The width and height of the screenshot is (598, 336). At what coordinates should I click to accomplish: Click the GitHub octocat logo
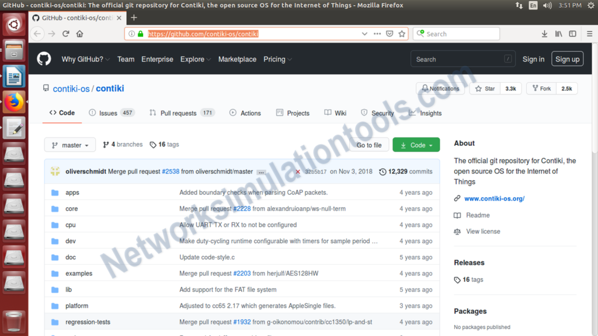tap(44, 59)
